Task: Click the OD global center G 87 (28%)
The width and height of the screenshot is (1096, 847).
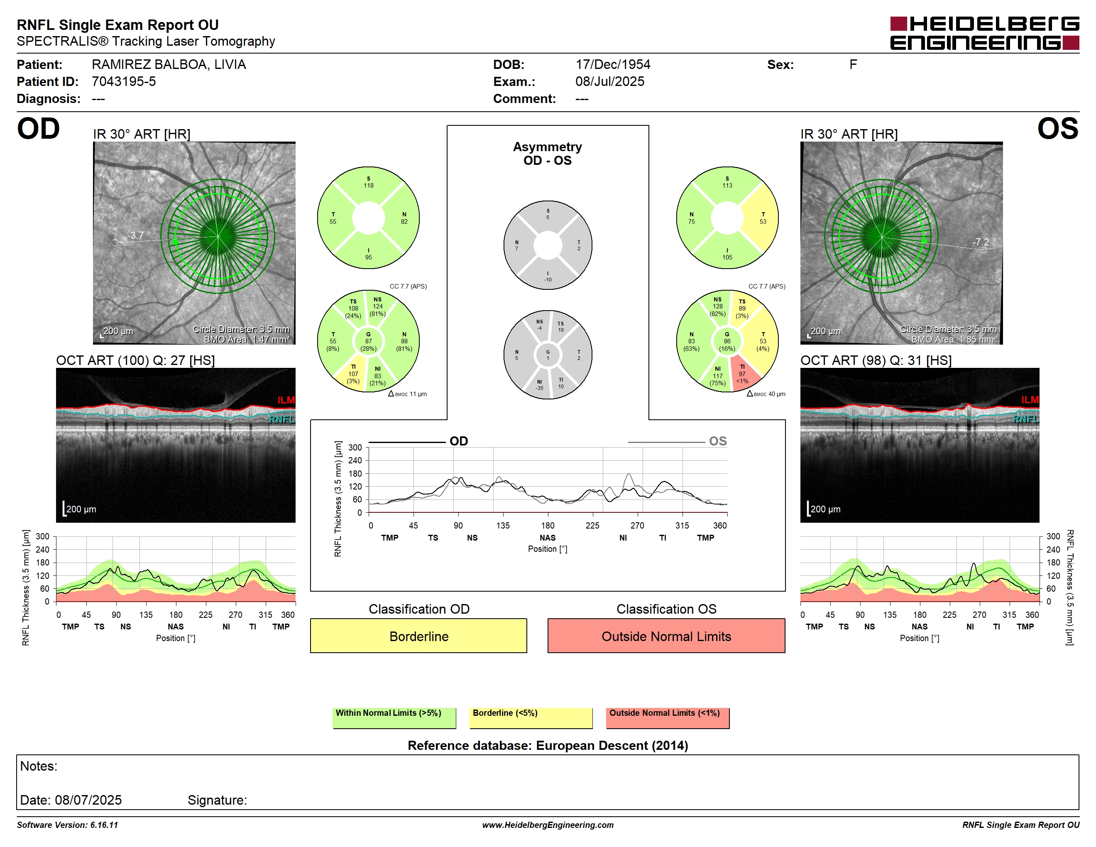Action: 368,341
